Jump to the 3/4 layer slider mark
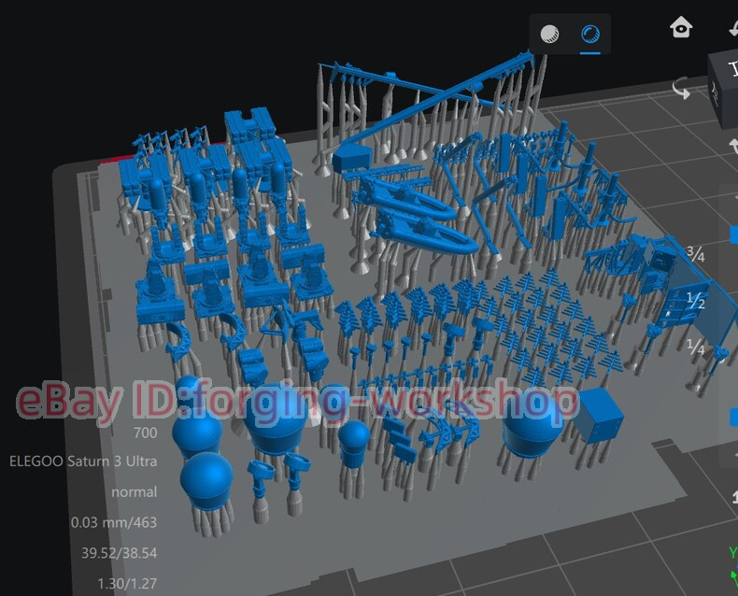738x596 pixels. (696, 254)
